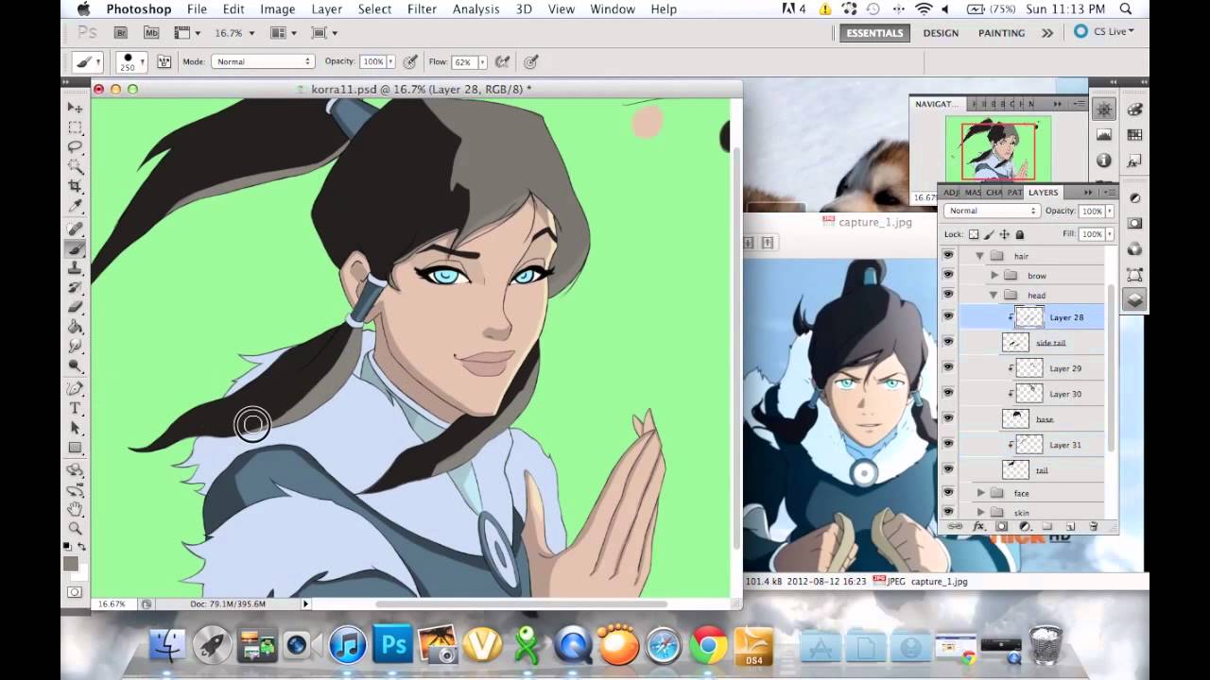Open the Filter menu
1210x680 pixels.
click(422, 9)
